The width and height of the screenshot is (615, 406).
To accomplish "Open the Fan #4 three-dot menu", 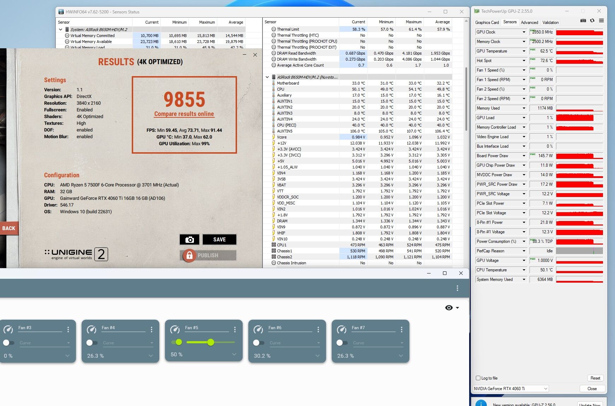I will [152, 330].
